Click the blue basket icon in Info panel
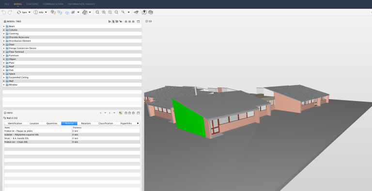Screen dimensions: 372x191 (133, 113)
